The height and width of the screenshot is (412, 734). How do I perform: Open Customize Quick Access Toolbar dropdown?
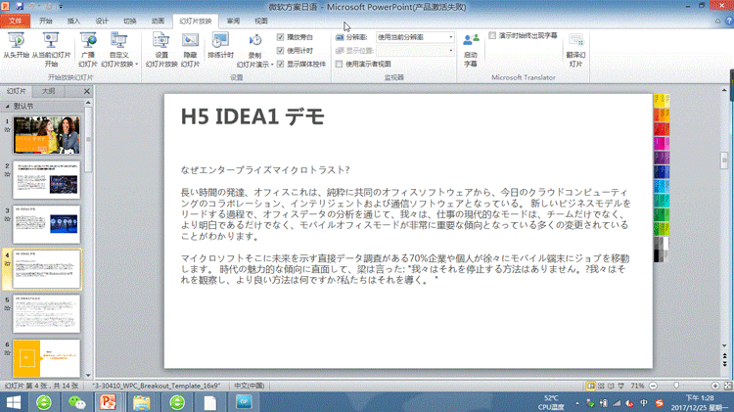[61, 7]
